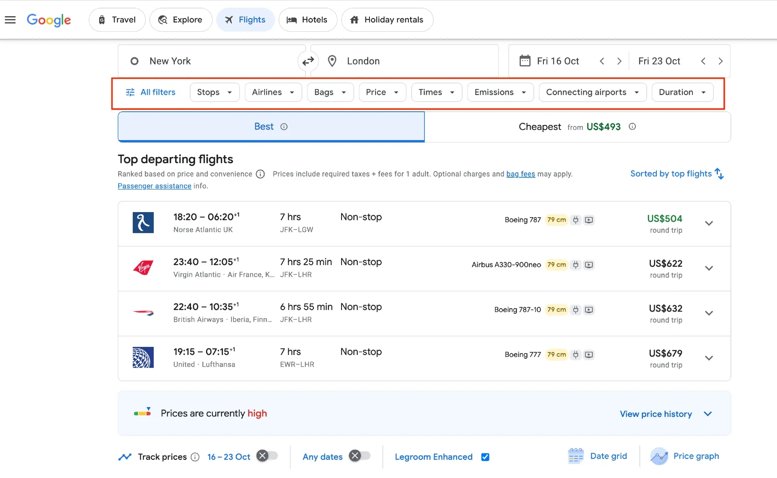Viewport: 777px width, 478px height.
Task: Swap origin and destination with arrows icon
Action: pyautogui.click(x=308, y=61)
